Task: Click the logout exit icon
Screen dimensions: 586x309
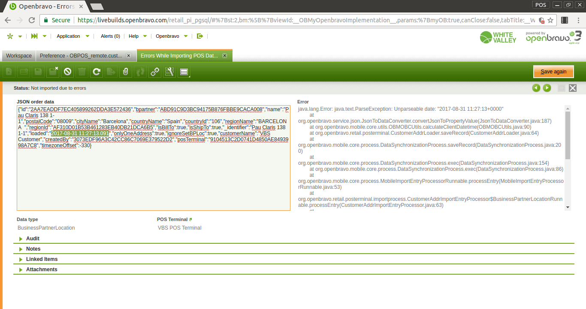Action: coord(199,36)
